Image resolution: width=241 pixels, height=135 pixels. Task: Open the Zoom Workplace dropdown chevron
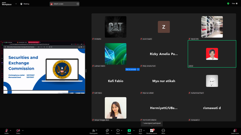(x=16, y=4)
